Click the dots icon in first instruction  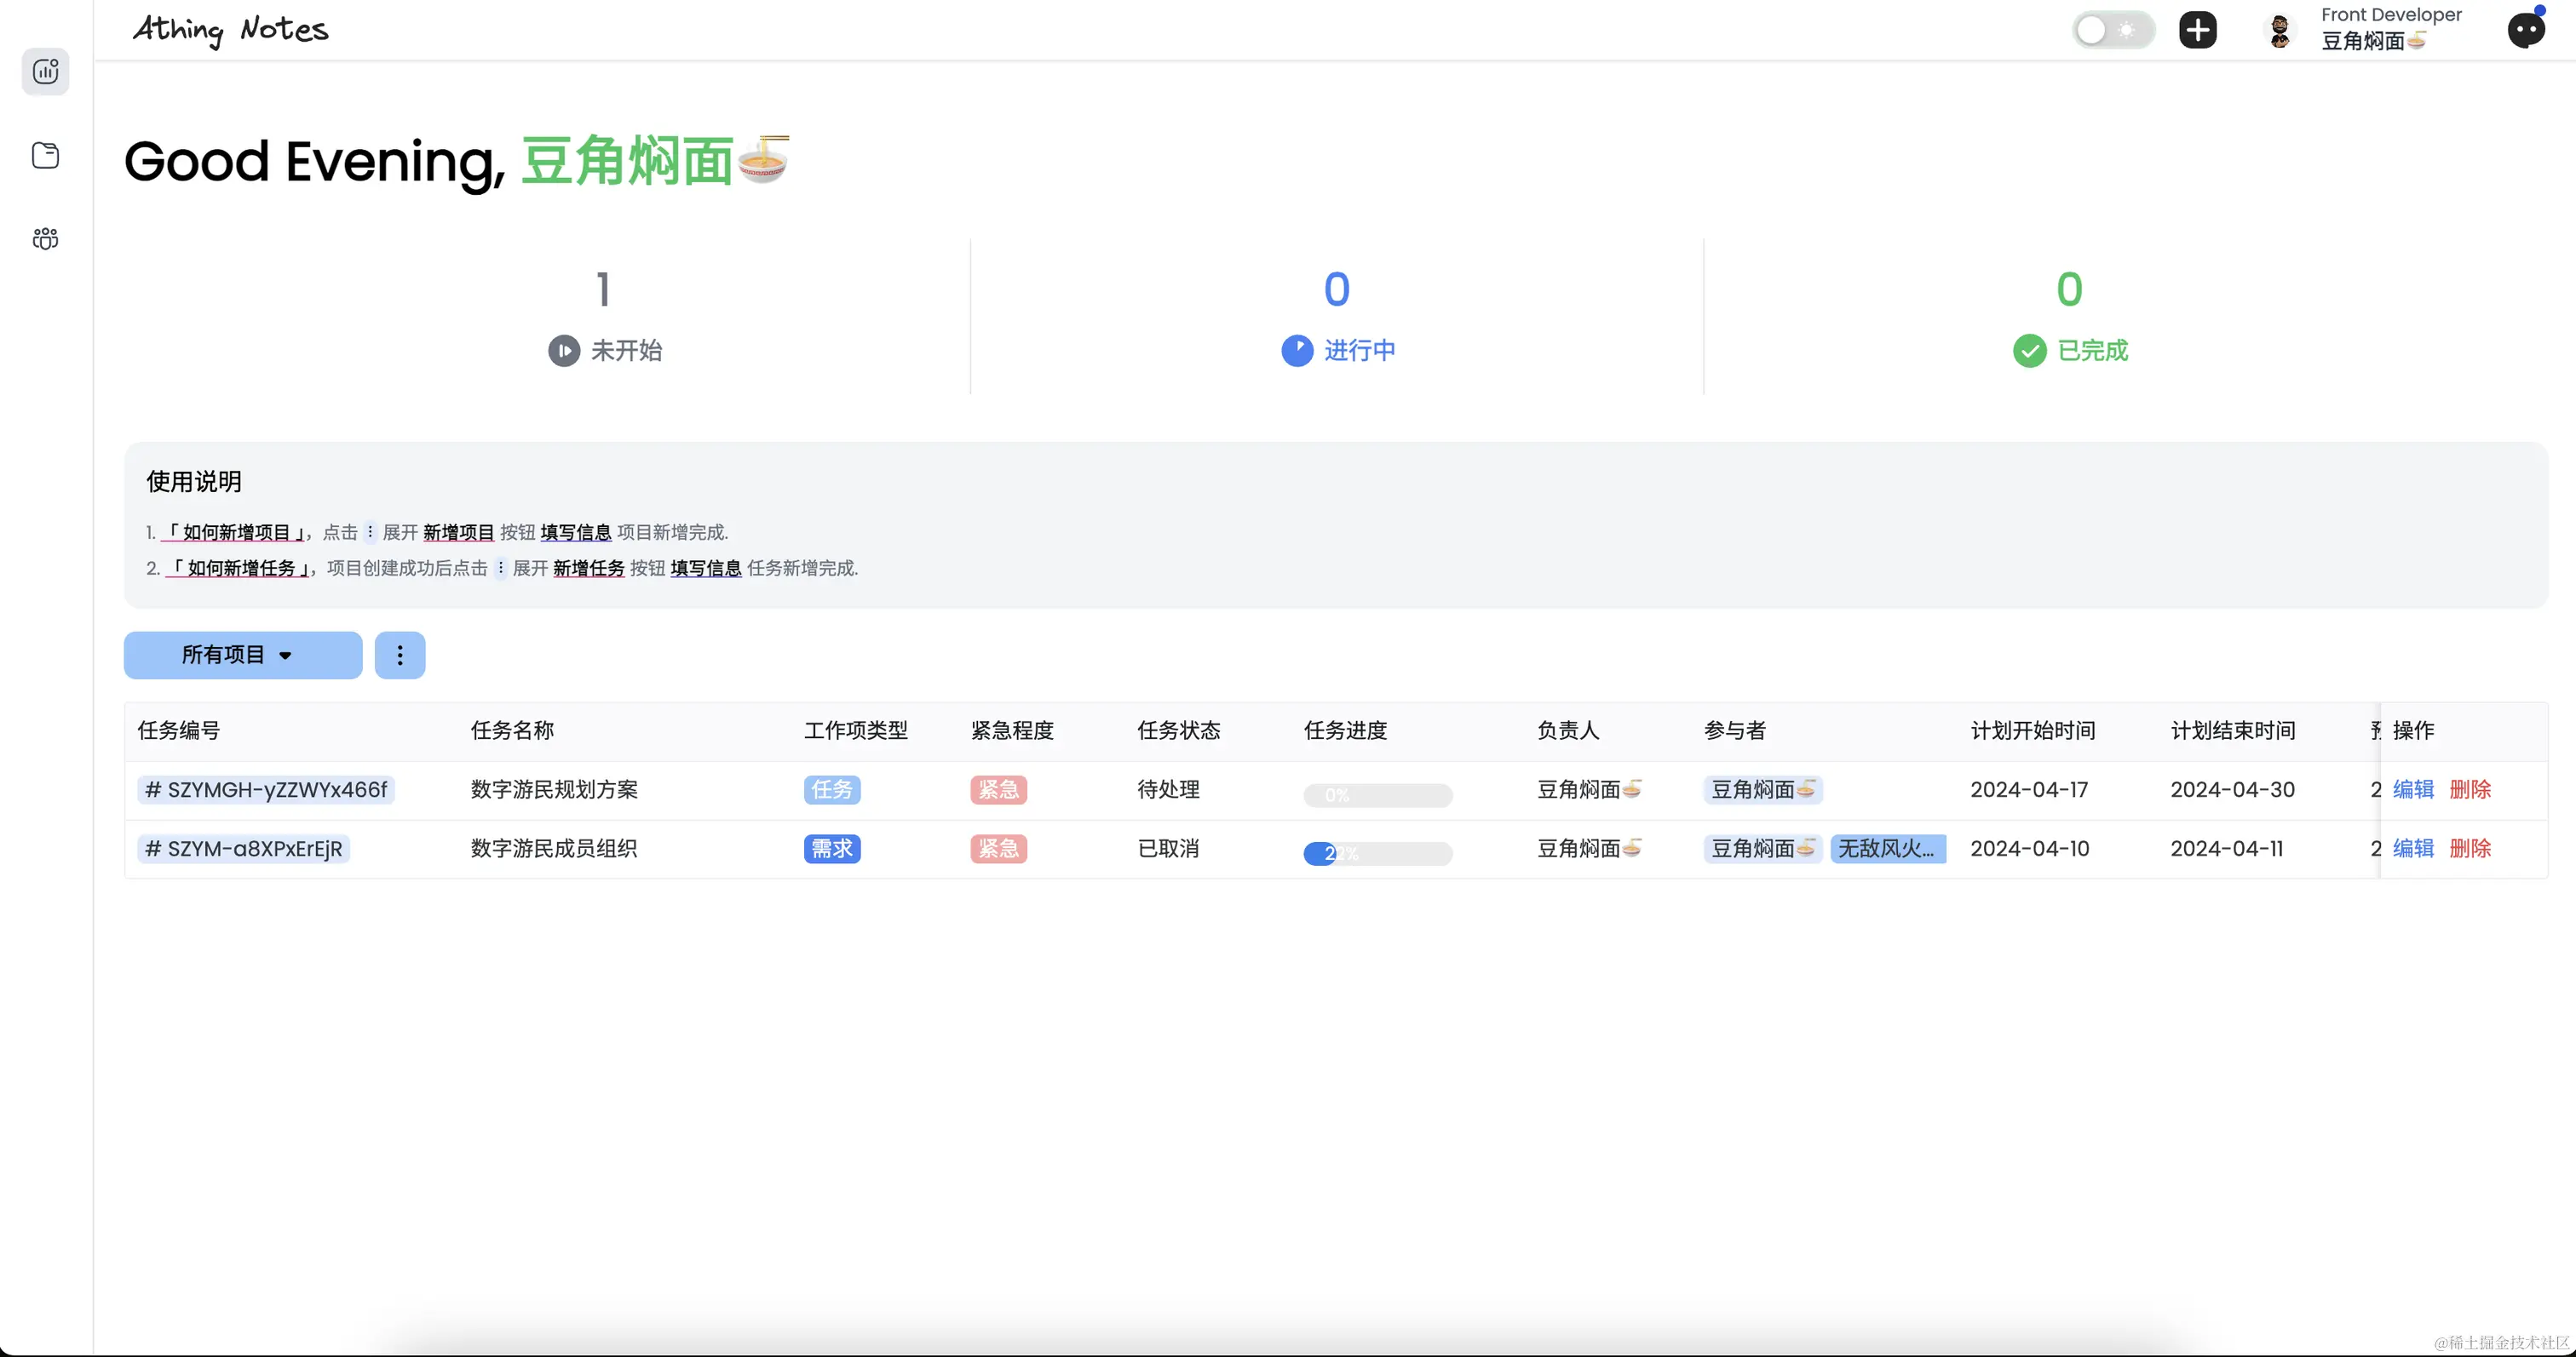pyautogui.click(x=370, y=531)
